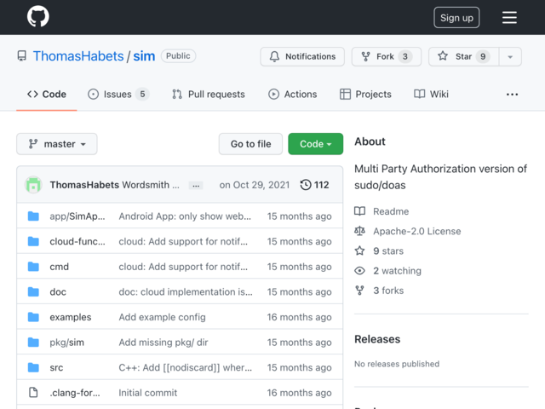Click the Sign up button
This screenshot has height=409, width=545.
(x=456, y=17)
